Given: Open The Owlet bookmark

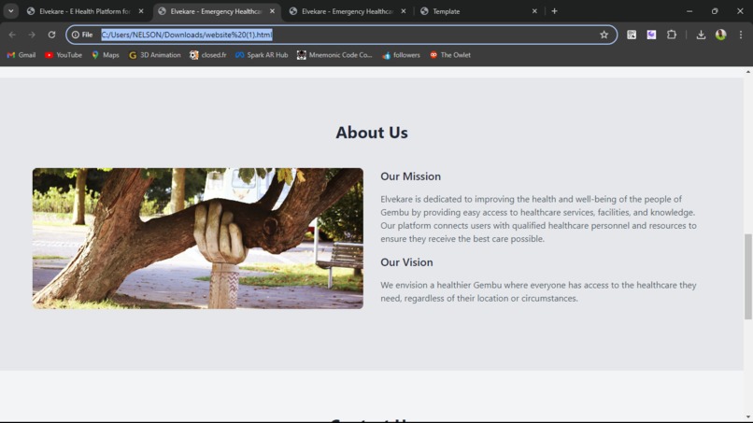Looking at the screenshot, I should point(450,55).
